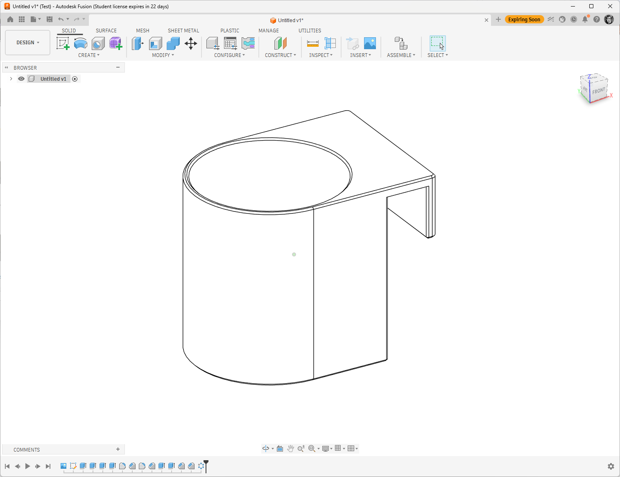
Task: Start a new sketch with Create Sketch
Action: tap(63, 43)
